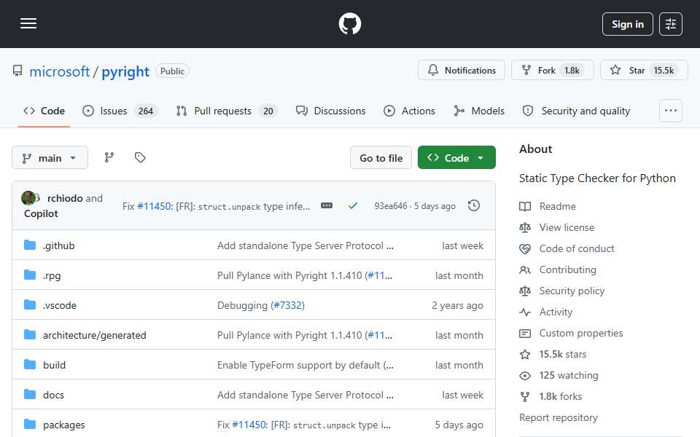
Task: Fork the pyright repository
Action: (552, 71)
